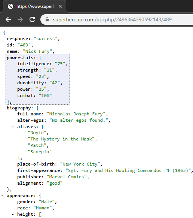View site security lock info
The width and height of the screenshot is (193, 218).
47,19
